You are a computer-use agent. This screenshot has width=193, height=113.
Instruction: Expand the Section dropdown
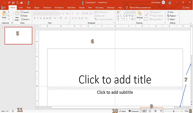(x=25, y=19)
